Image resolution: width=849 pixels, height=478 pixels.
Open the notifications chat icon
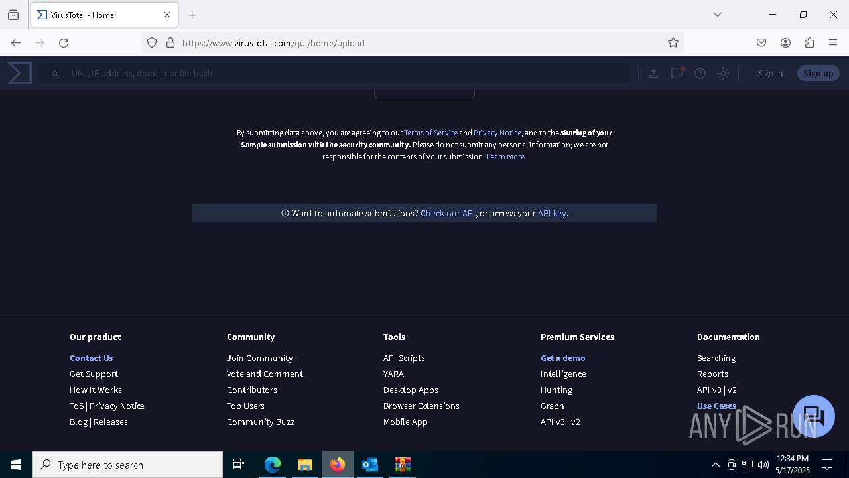point(677,73)
